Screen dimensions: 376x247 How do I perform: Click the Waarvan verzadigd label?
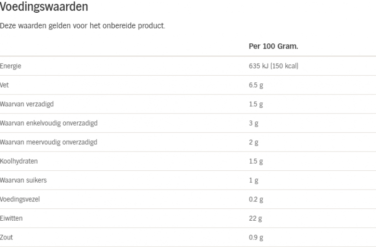click(27, 104)
